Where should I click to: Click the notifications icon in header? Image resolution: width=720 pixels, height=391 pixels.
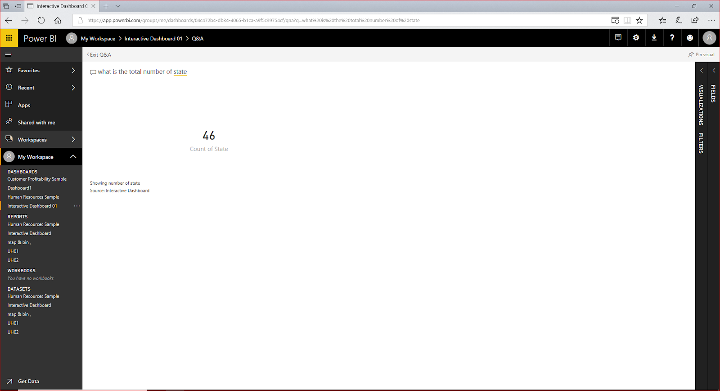(618, 38)
